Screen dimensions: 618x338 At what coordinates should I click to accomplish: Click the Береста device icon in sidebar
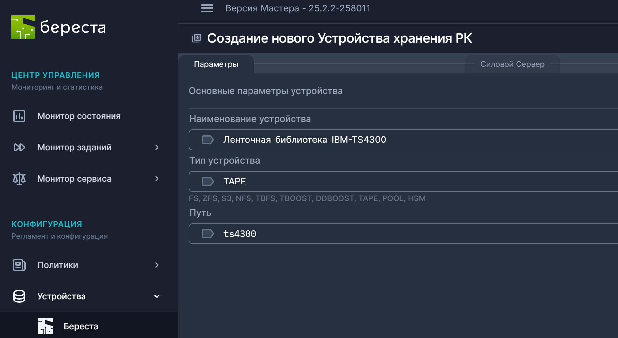(x=45, y=326)
